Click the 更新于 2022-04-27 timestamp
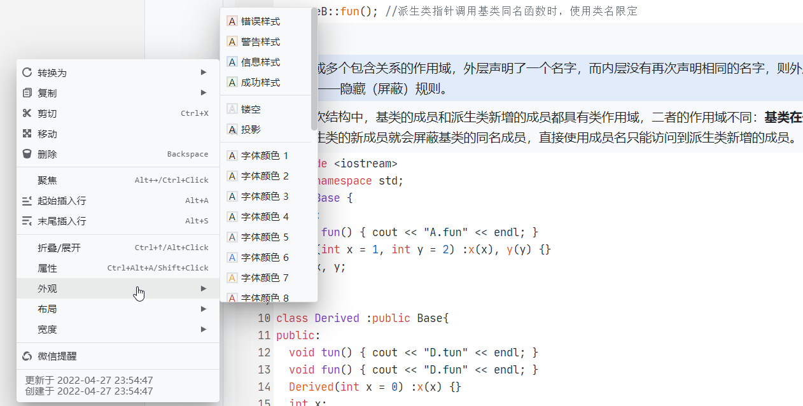803x406 pixels. (89, 381)
